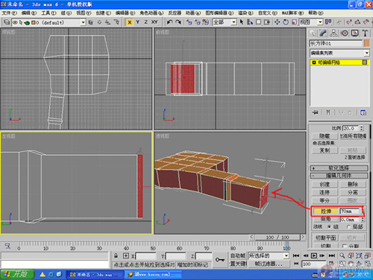
Task: Expand 可编辑网格 modifier stack entry
Action: 314,63
